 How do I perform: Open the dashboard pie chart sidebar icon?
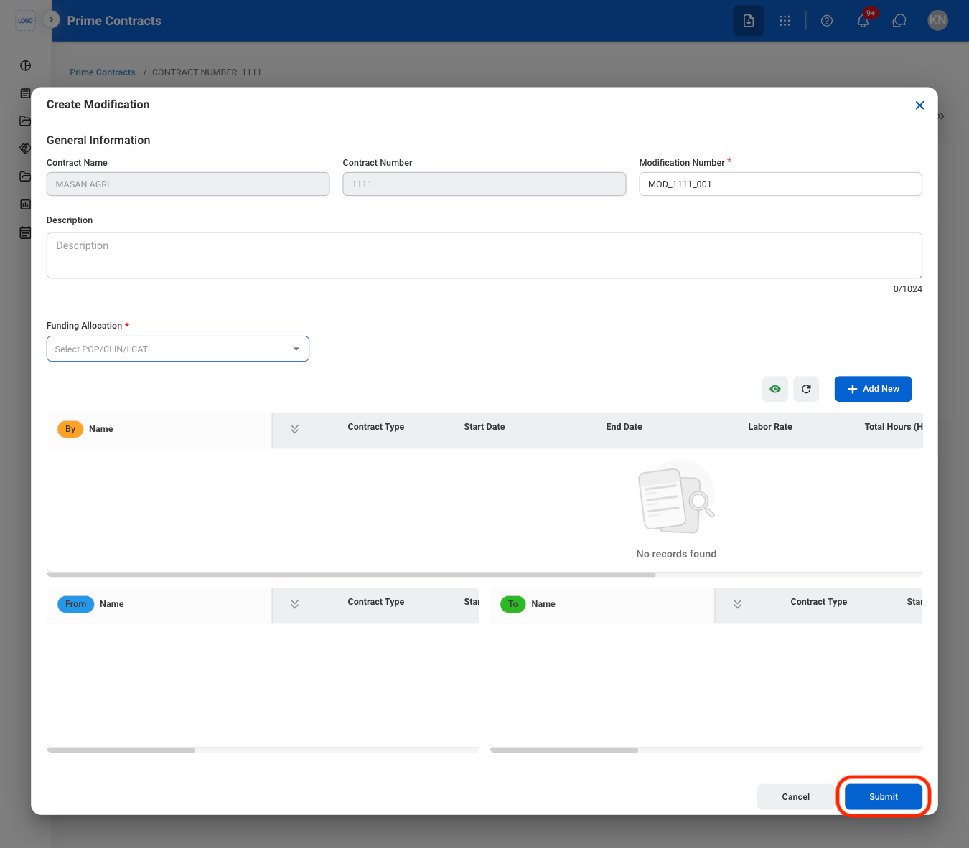[26, 65]
